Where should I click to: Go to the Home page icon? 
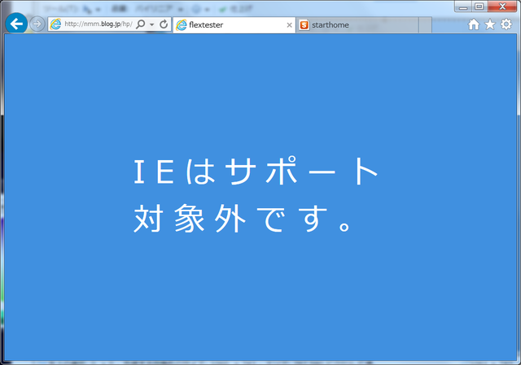pos(474,24)
